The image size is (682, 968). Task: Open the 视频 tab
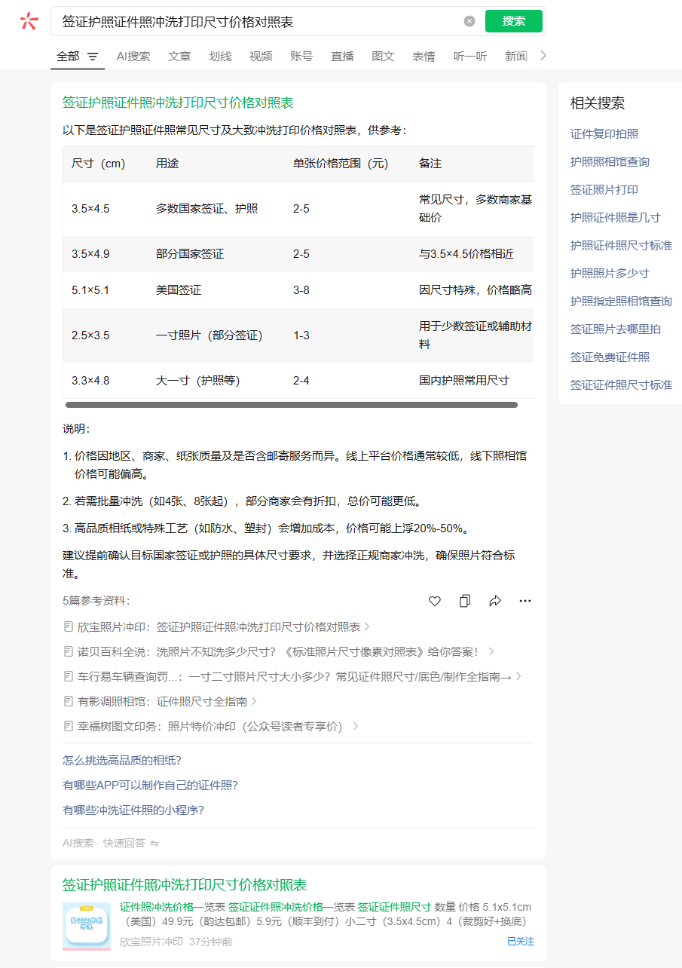click(261, 56)
